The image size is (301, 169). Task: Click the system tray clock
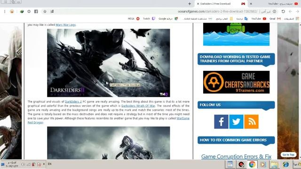pos(11,164)
